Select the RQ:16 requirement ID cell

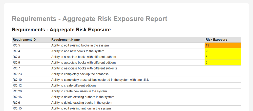pos(17,97)
